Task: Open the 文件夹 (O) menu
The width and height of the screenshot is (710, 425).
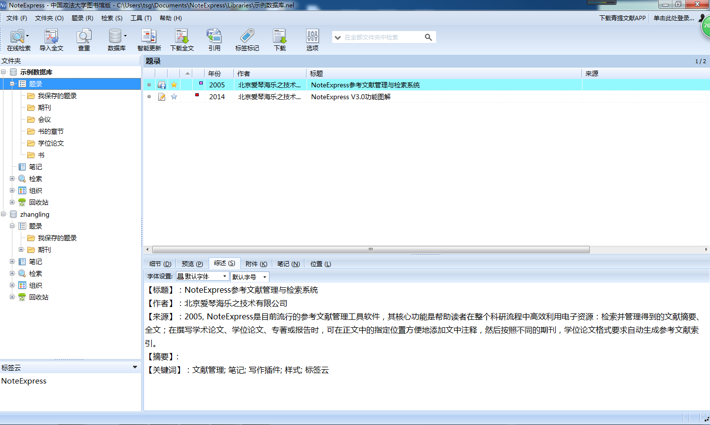Action: tap(49, 18)
